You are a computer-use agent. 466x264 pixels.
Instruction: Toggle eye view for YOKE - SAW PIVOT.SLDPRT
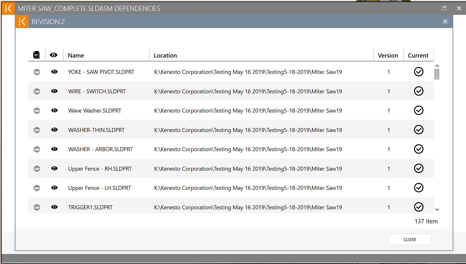[54, 72]
